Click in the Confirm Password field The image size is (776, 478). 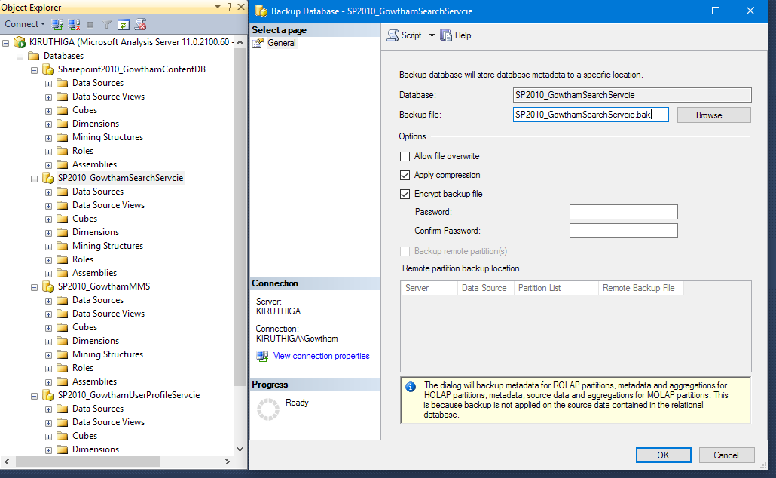624,231
